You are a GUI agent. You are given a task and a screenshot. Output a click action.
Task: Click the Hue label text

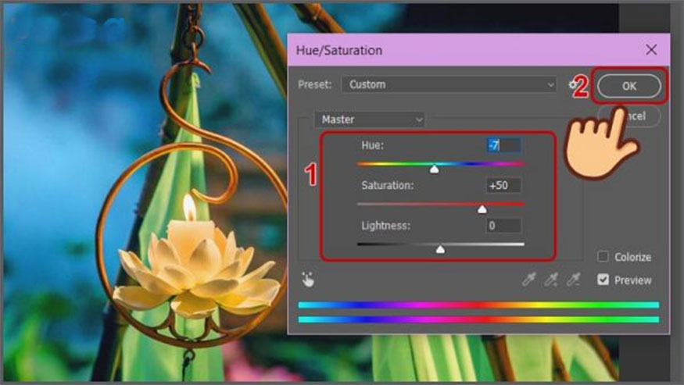tap(373, 145)
